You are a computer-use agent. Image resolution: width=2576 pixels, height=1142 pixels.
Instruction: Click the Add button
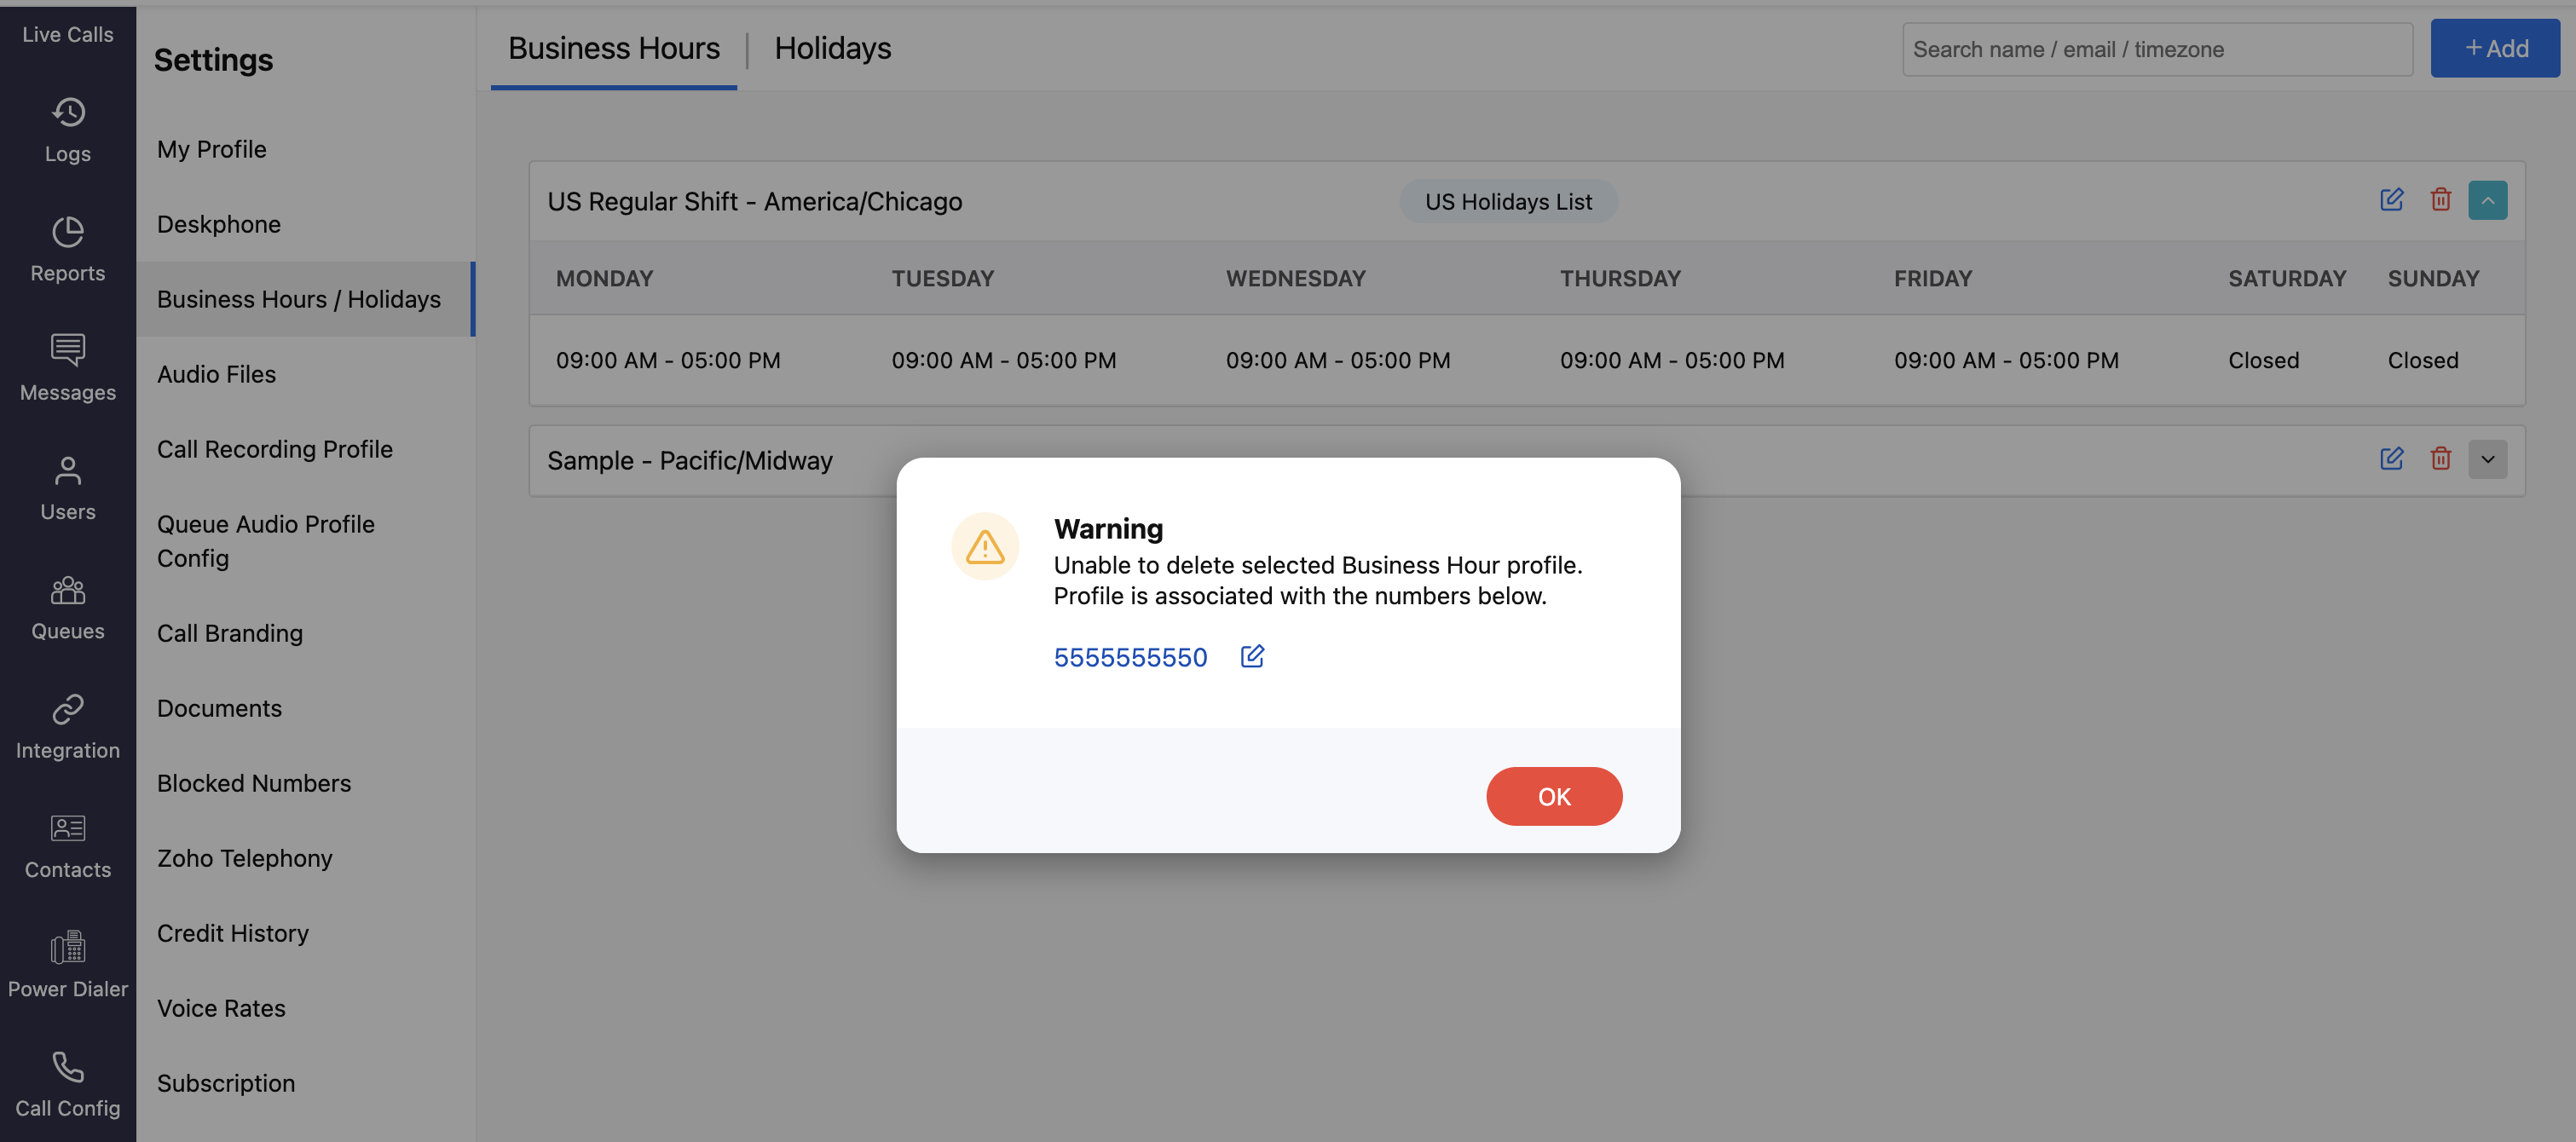(x=2494, y=48)
